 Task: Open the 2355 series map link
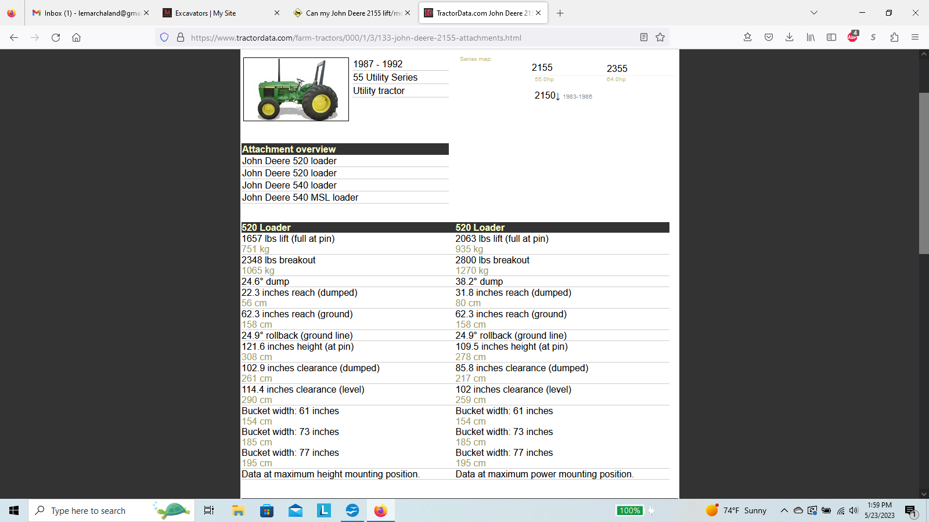617,68
